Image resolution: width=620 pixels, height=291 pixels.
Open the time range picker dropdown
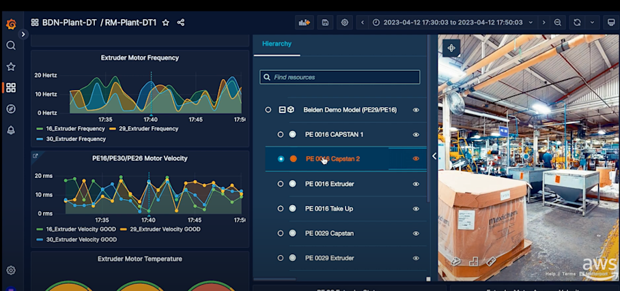[453, 22]
